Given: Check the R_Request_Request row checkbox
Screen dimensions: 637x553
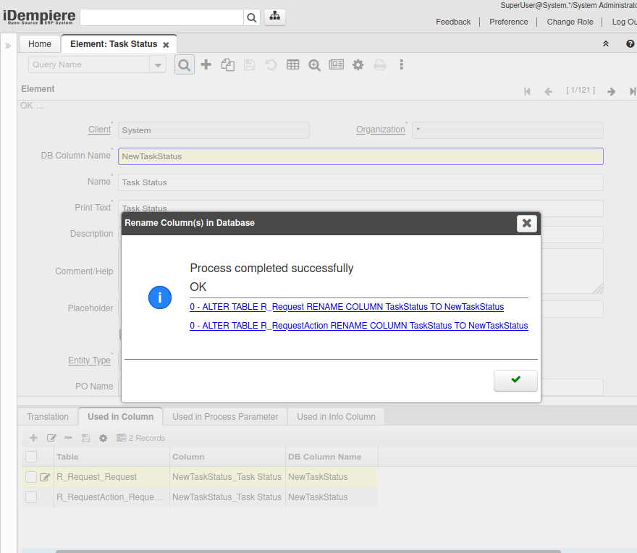Looking at the screenshot, I should point(31,477).
